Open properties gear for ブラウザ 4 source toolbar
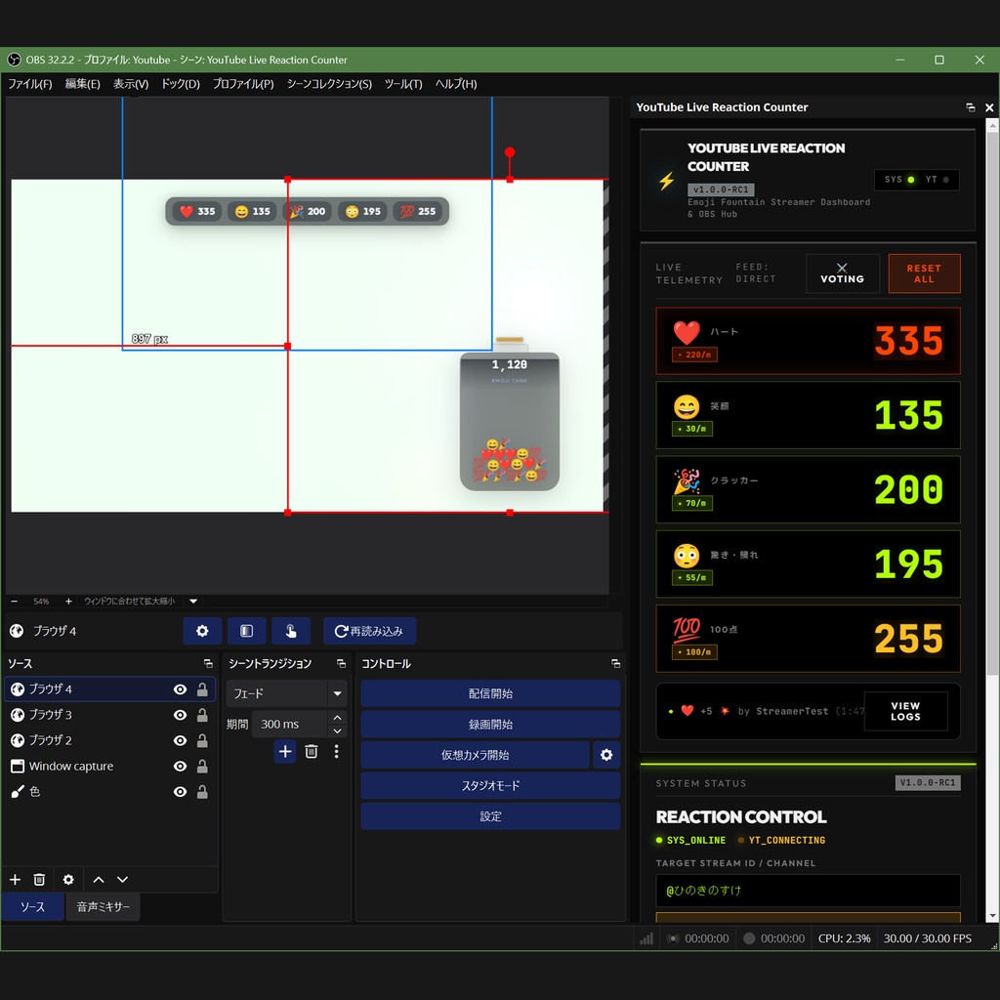The image size is (1000, 1000). tap(202, 631)
